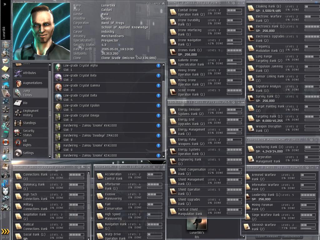Open the Kill Rights tab

tap(30, 143)
